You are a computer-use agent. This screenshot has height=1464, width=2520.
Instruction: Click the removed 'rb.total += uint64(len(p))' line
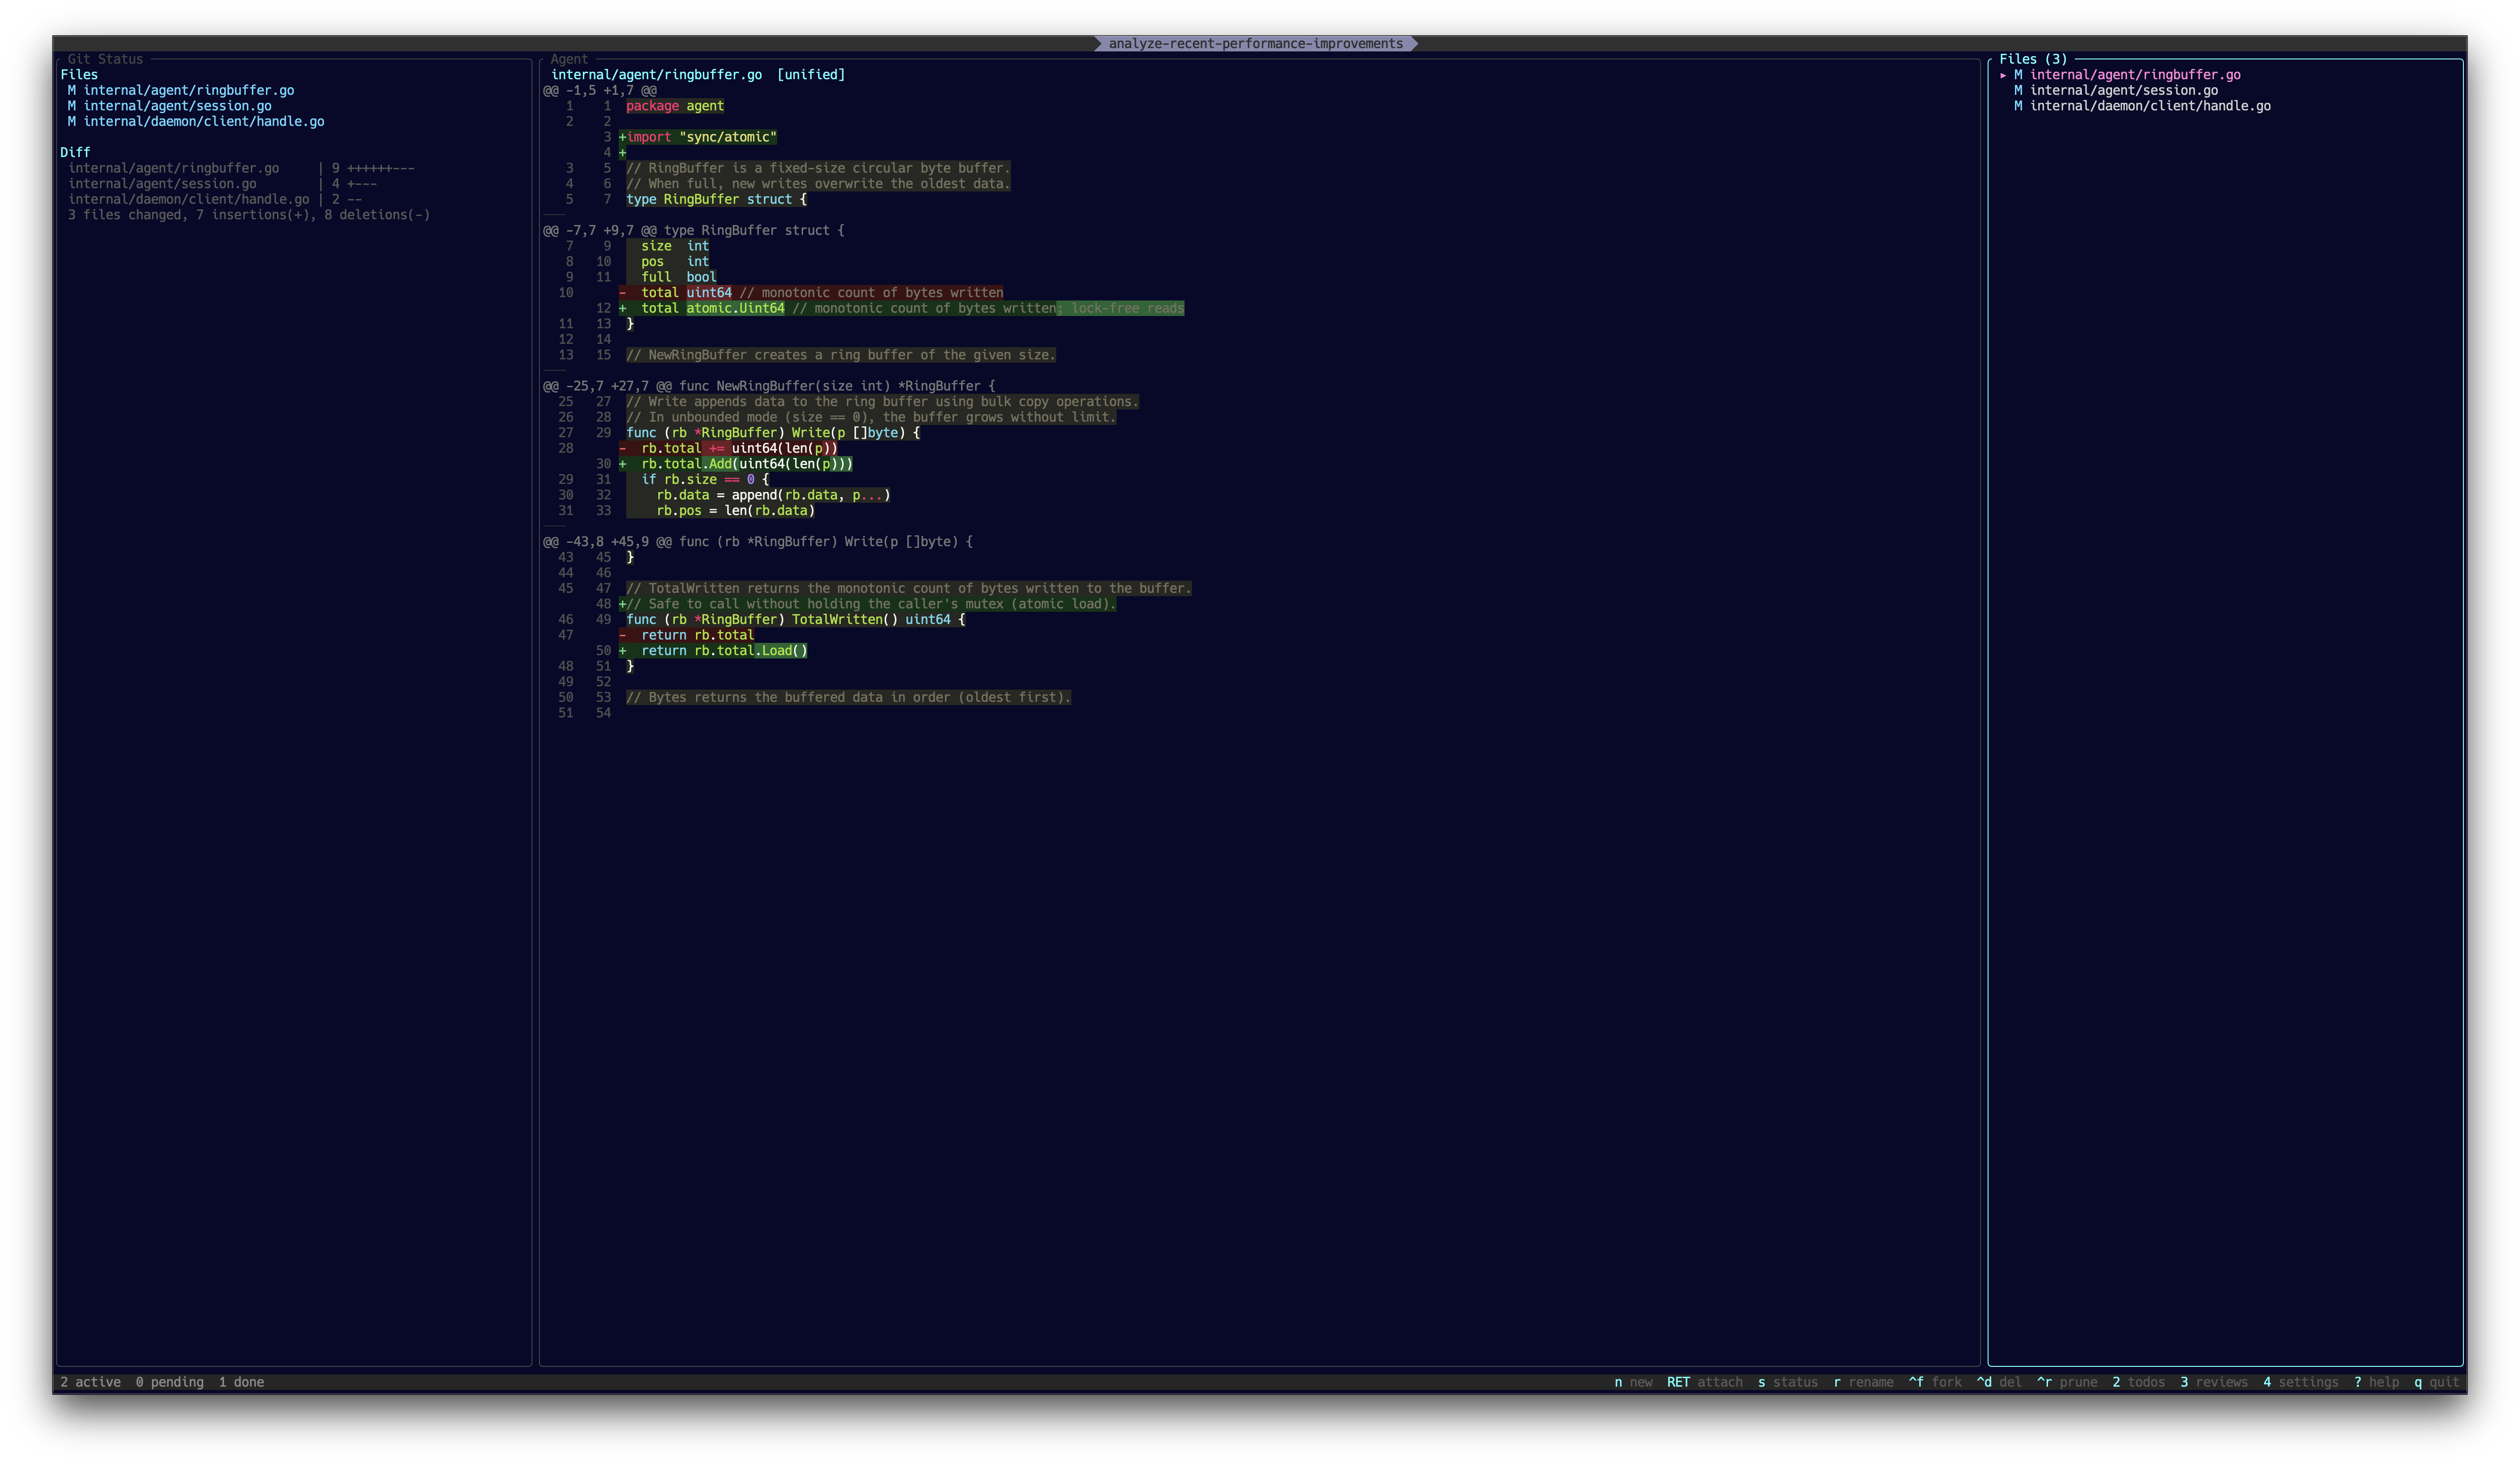point(728,448)
